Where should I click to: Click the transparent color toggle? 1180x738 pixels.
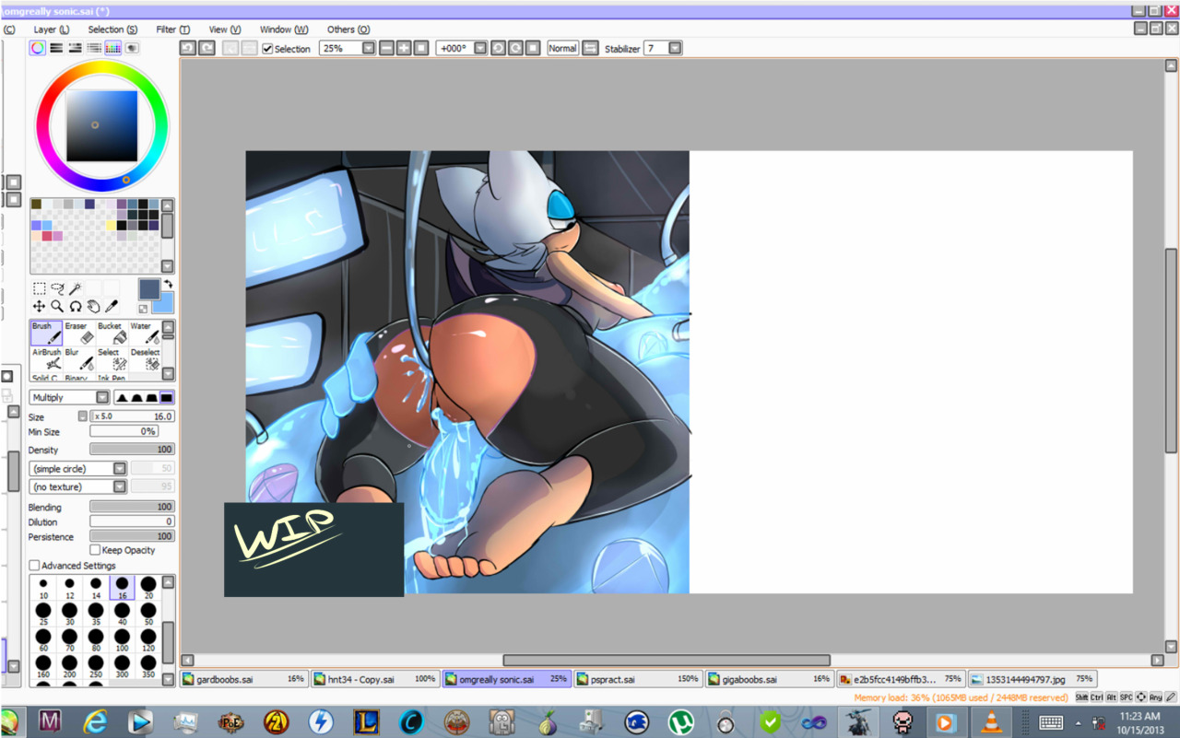[144, 309]
